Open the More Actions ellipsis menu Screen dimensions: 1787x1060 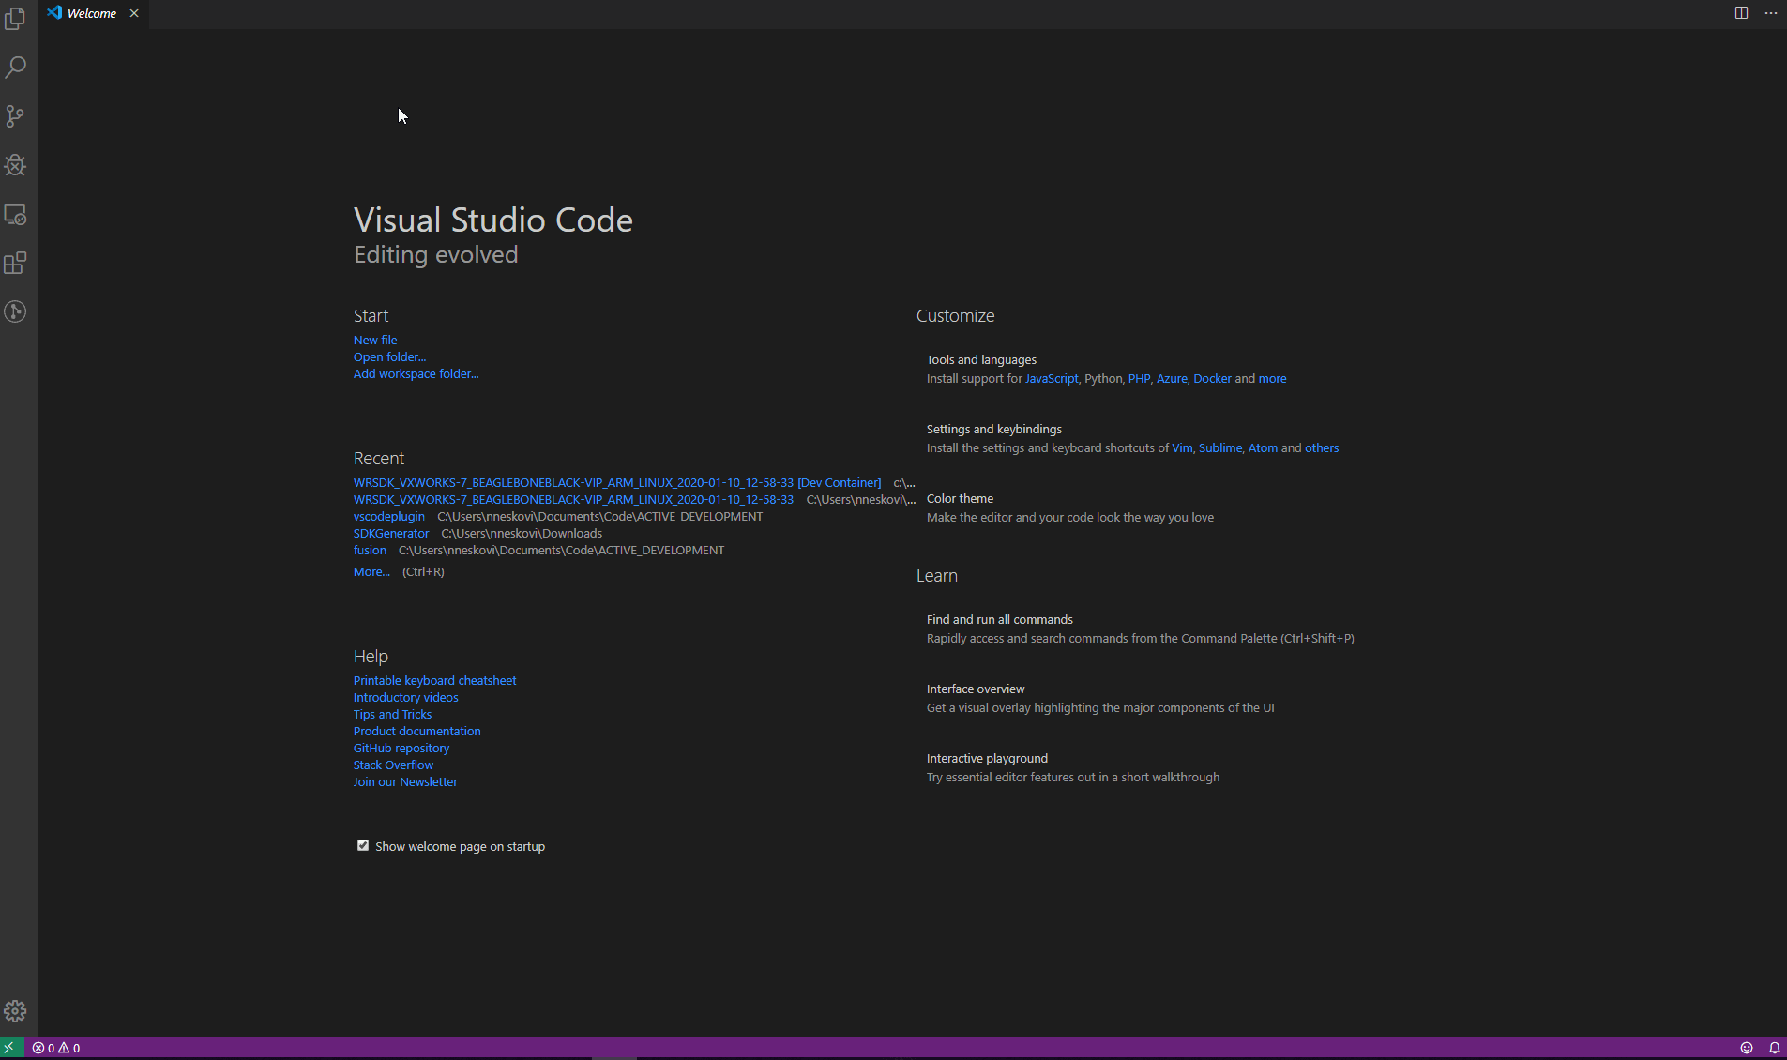(x=1771, y=13)
